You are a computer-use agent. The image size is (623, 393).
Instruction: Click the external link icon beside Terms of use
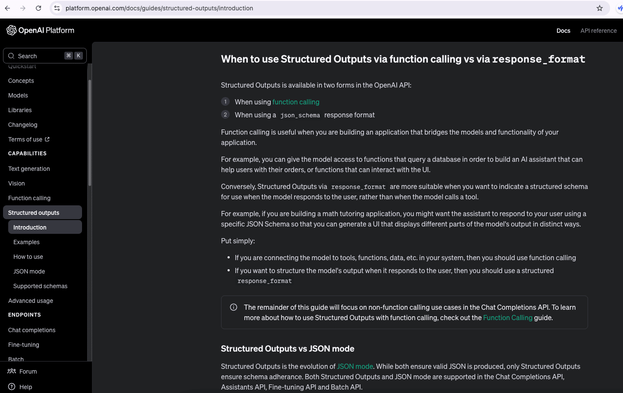[47, 139]
